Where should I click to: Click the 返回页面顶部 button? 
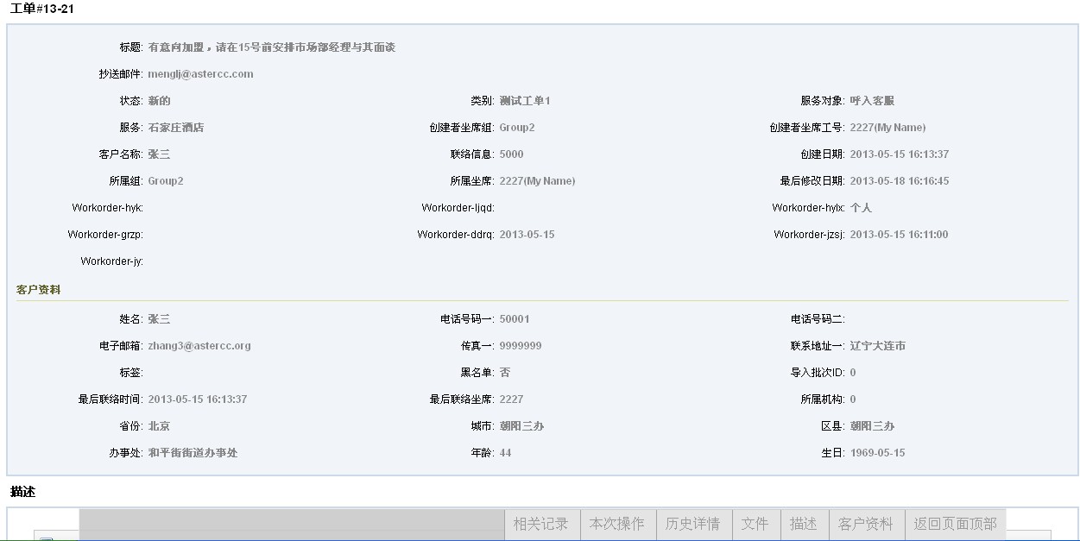tap(955, 524)
